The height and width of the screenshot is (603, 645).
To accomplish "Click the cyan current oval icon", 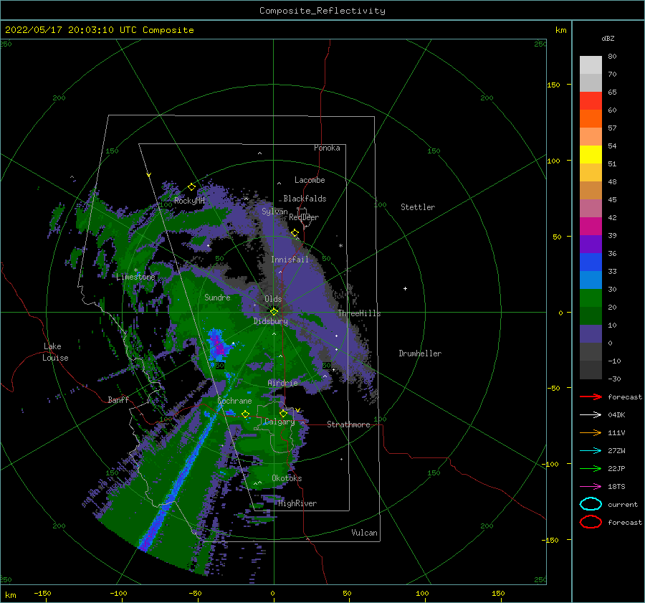I will tap(591, 504).
